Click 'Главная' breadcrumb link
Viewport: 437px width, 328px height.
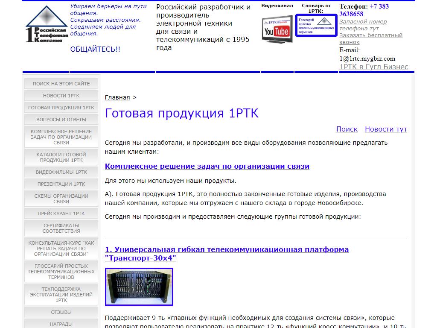(117, 97)
